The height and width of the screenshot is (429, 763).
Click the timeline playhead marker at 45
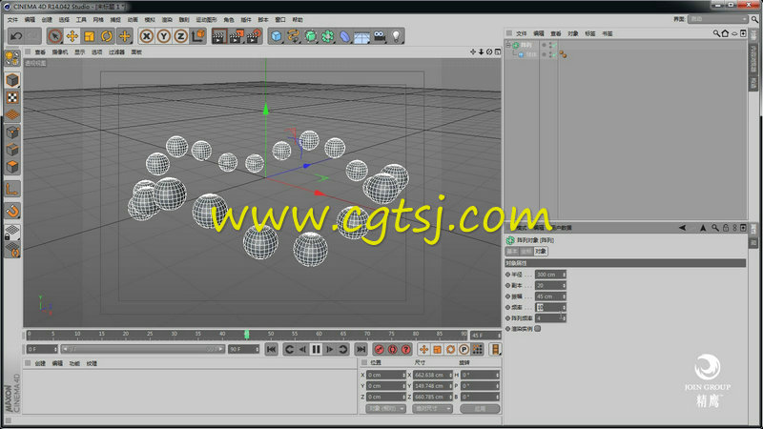pyautogui.click(x=247, y=335)
